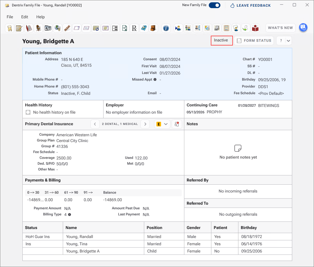The width and height of the screenshot is (314, 267).
Task: Open the Help menu
Action: point(40,17)
